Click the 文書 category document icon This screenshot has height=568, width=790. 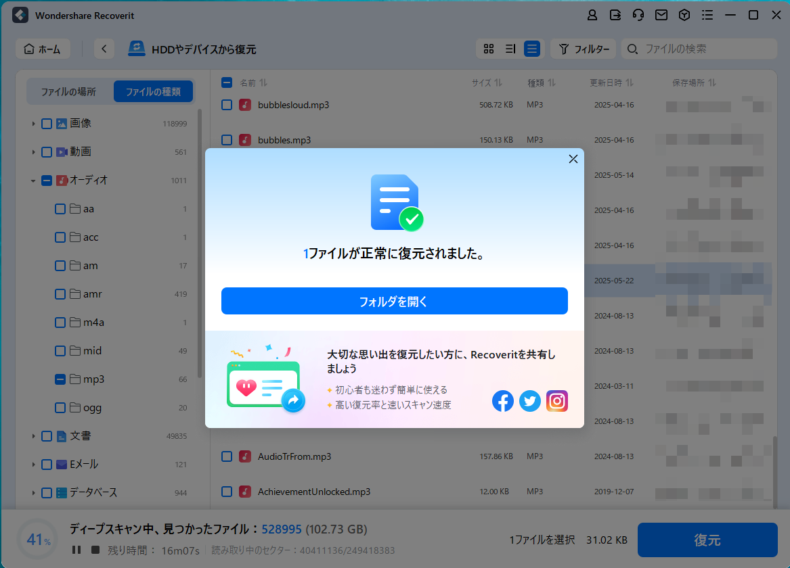(x=62, y=436)
